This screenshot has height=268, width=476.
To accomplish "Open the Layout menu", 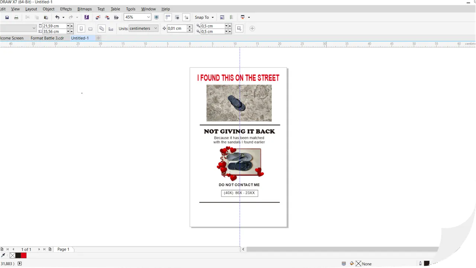I will pos(31,9).
